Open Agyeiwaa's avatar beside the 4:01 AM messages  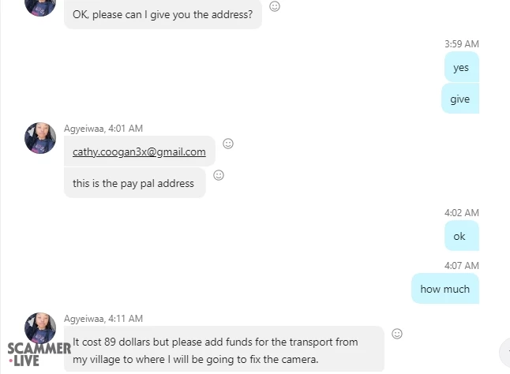tap(40, 138)
